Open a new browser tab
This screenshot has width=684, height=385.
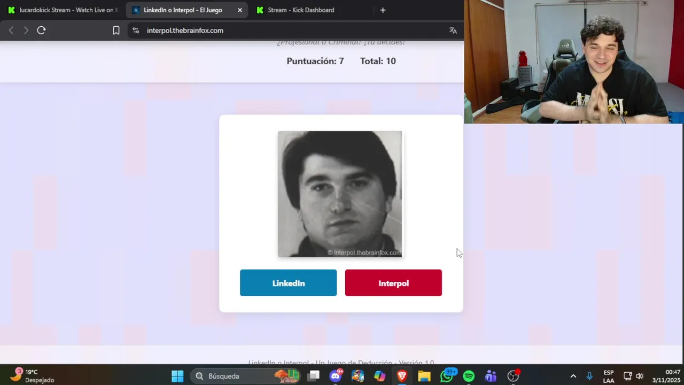pos(383,10)
